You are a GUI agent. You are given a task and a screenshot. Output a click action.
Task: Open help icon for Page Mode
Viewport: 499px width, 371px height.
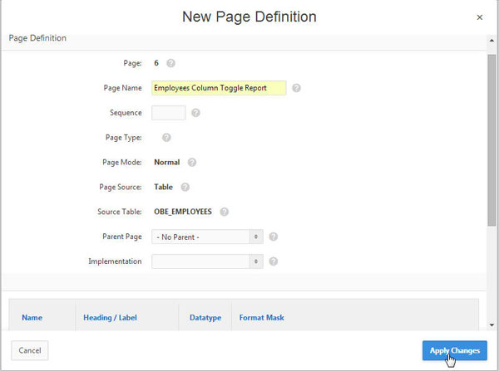tap(191, 163)
